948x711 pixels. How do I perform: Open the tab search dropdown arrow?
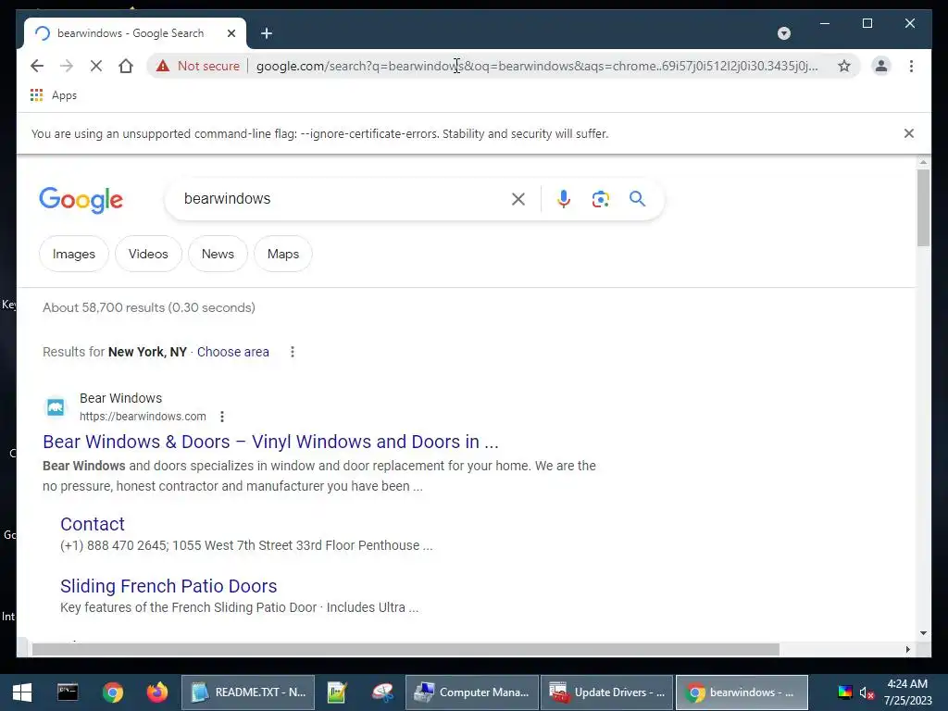pos(783,33)
